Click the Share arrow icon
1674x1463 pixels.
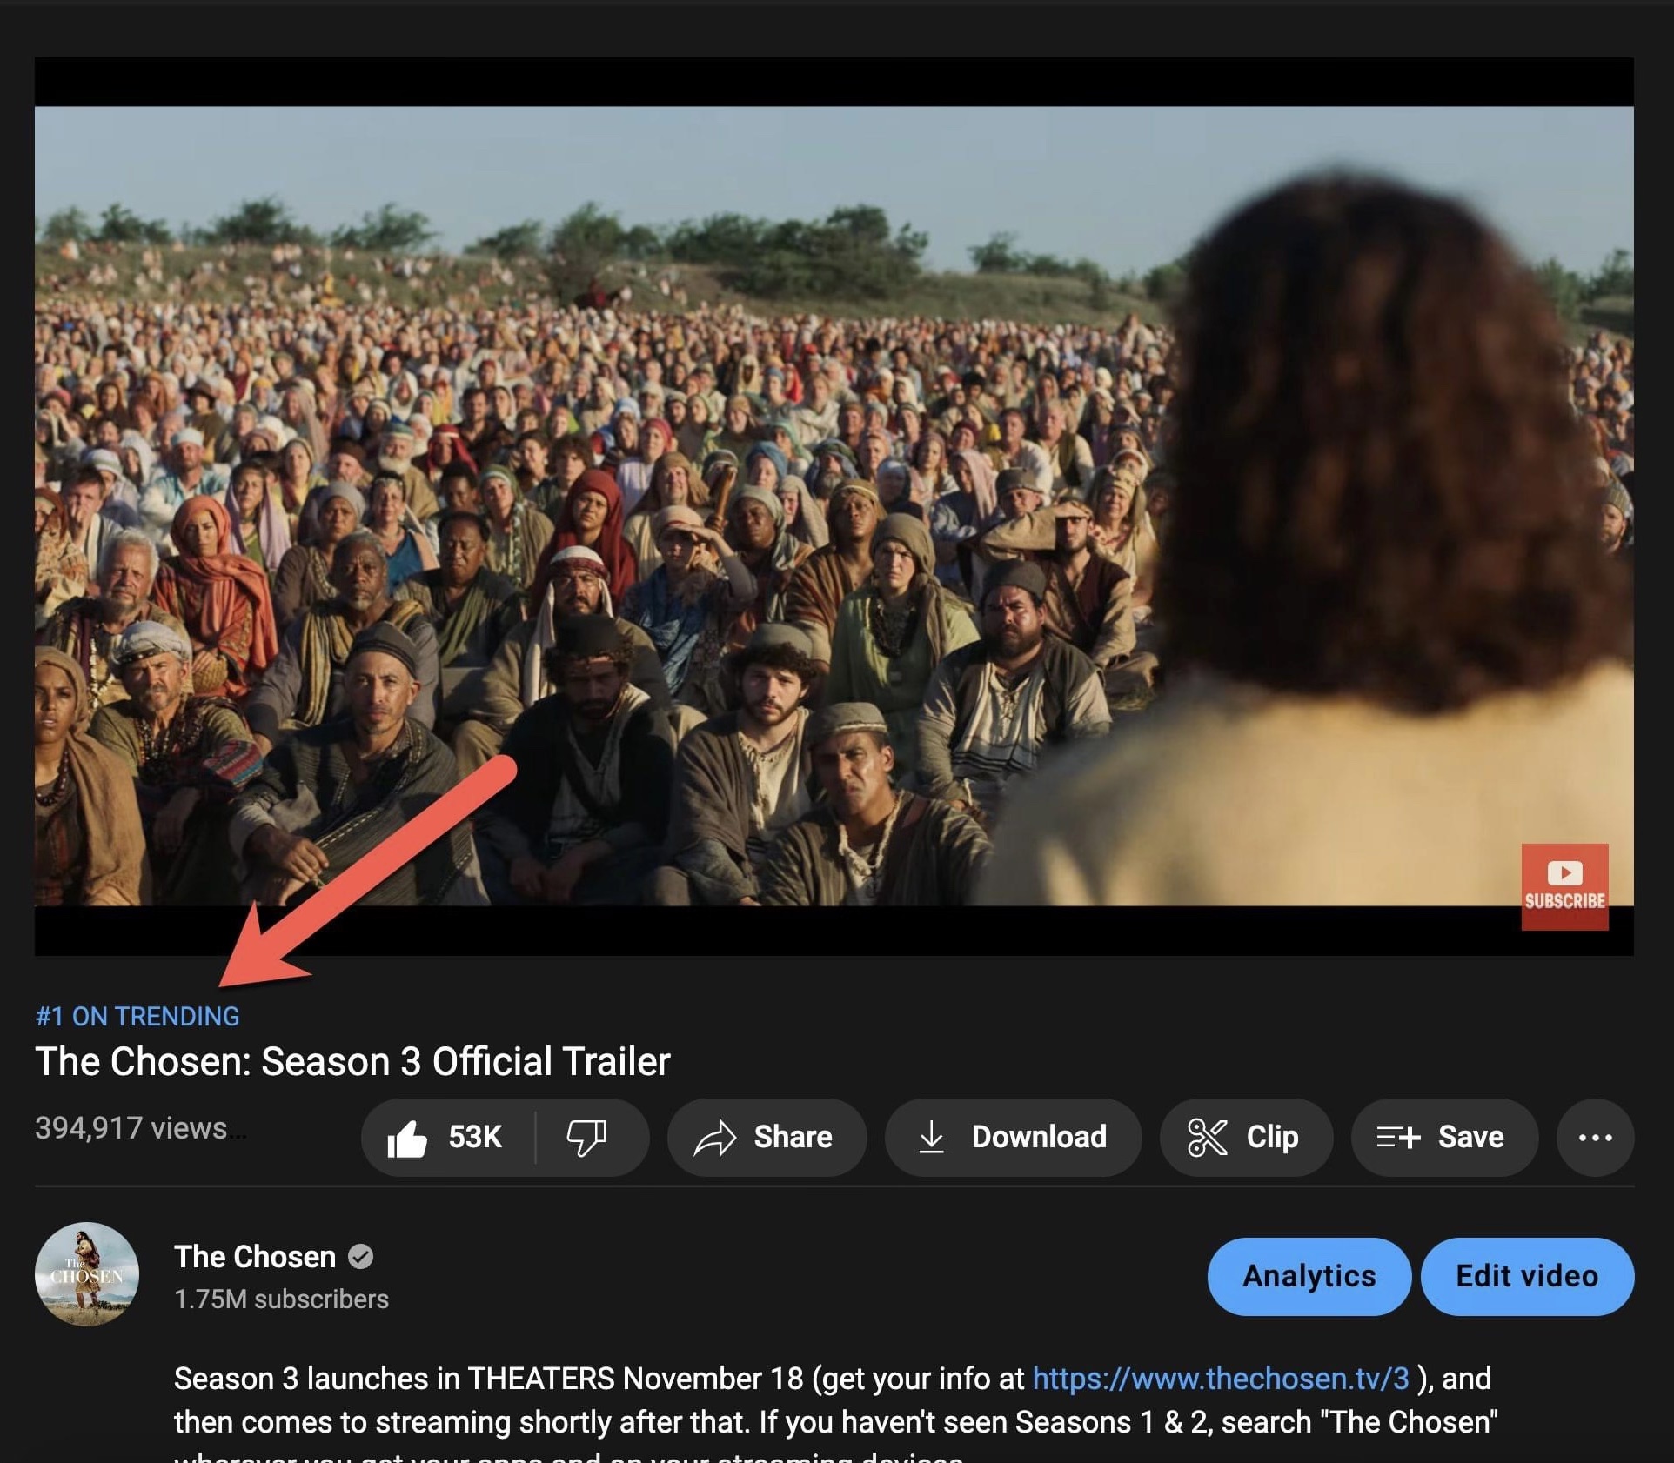click(x=714, y=1138)
